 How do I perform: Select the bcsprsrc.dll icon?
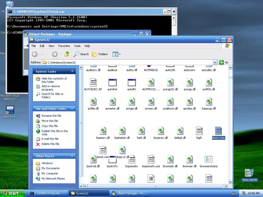pyautogui.click(x=161, y=131)
